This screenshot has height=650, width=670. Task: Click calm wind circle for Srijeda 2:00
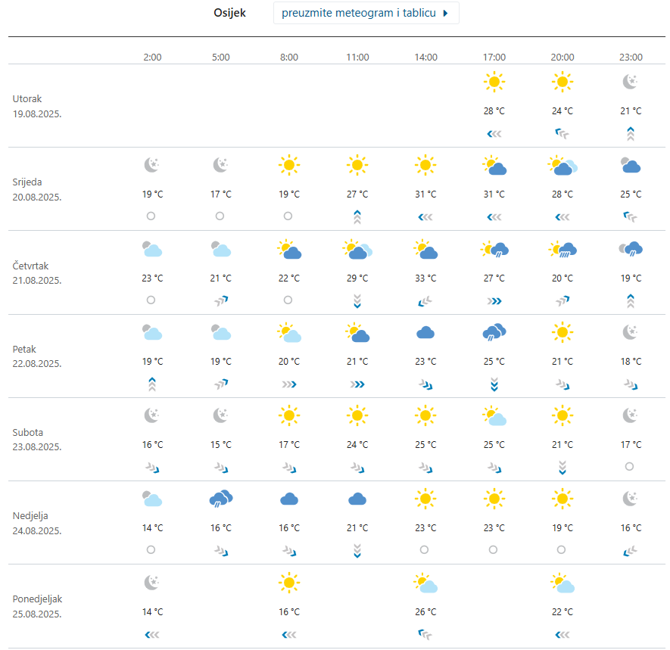(x=151, y=216)
